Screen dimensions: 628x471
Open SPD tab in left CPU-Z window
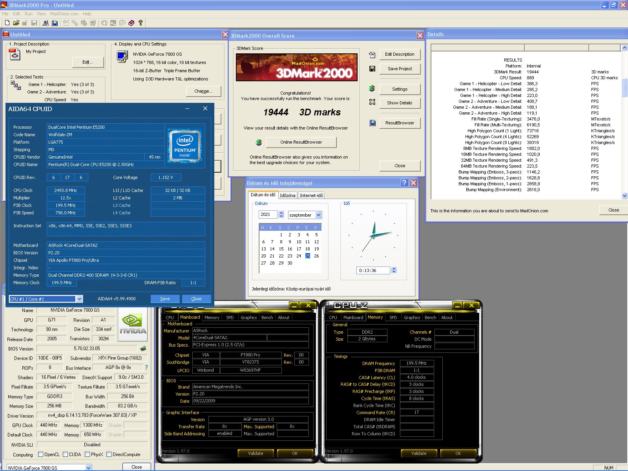[230, 318]
